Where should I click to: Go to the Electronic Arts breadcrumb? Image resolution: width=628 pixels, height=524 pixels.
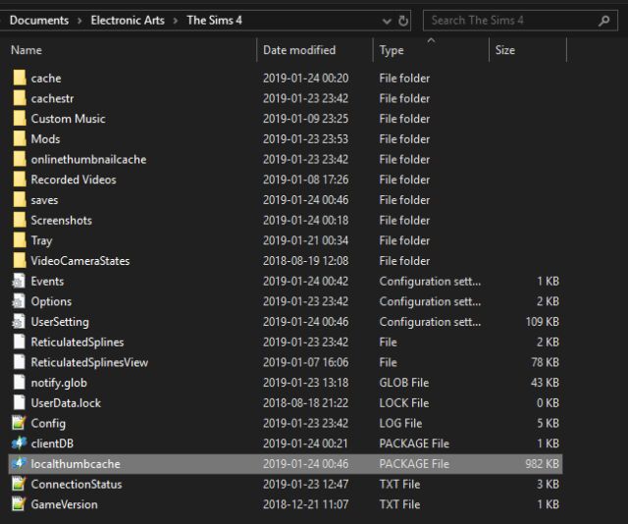(x=128, y=20)
